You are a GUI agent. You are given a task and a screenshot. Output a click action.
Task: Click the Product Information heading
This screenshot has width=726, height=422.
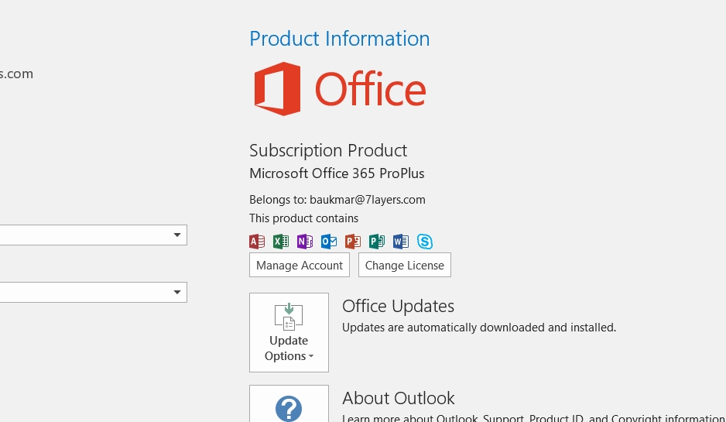tap(339, 39)
